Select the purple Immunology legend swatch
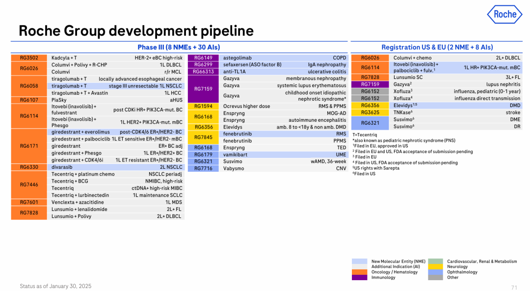 (x=359, y=277)
